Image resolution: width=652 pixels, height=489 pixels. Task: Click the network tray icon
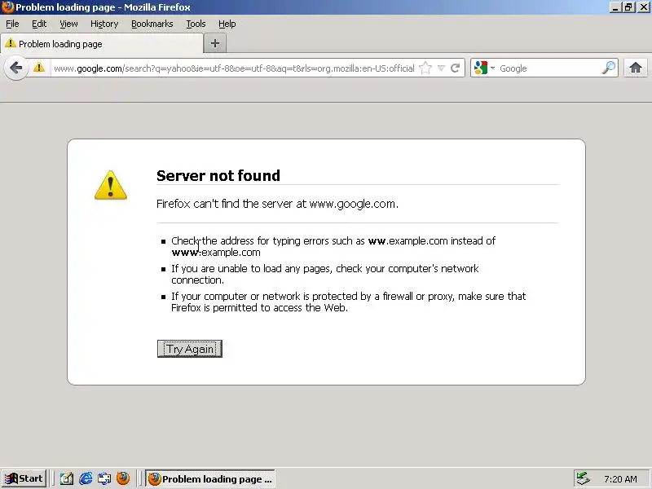click(x=584, y=478)
